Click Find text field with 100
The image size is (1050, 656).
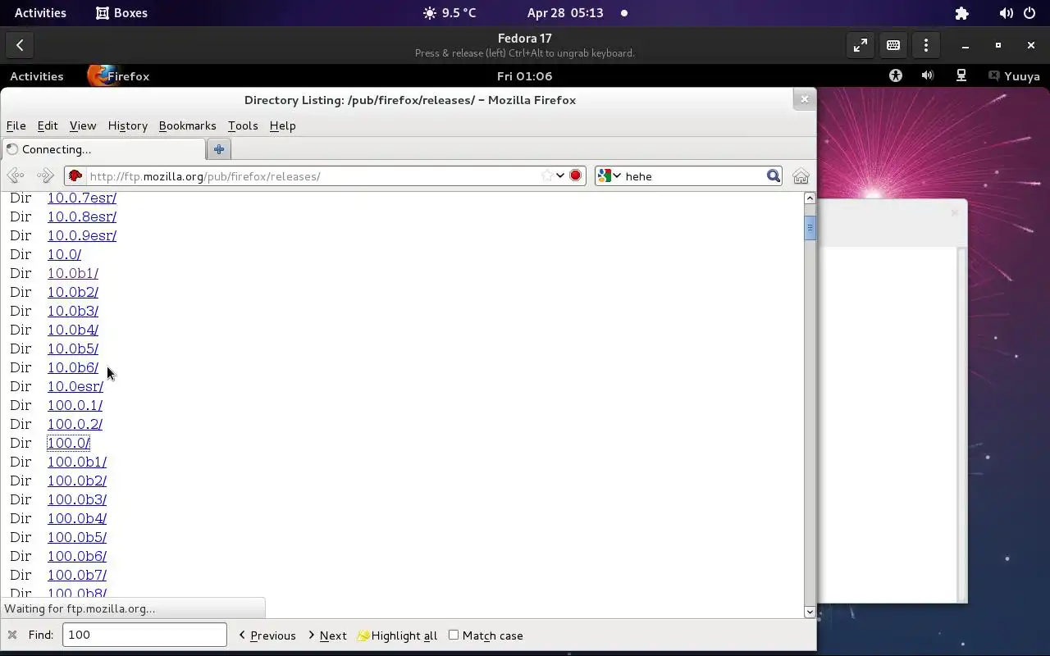144,635
